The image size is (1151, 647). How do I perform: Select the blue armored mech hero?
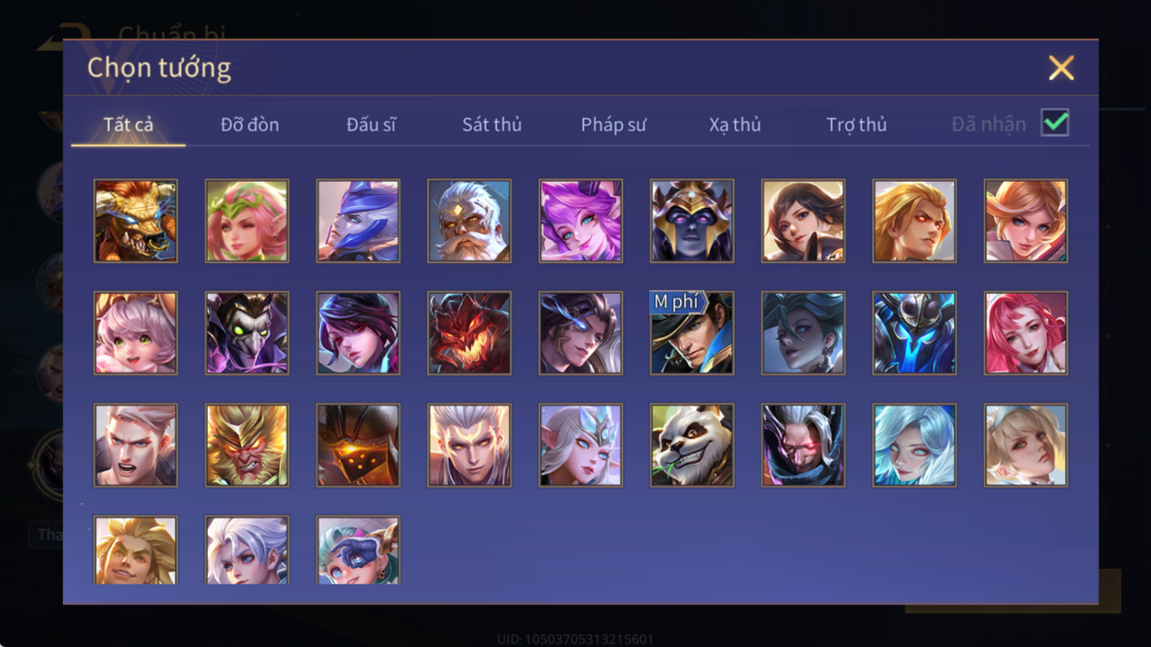pyautogui.click(x=914, y=333)
